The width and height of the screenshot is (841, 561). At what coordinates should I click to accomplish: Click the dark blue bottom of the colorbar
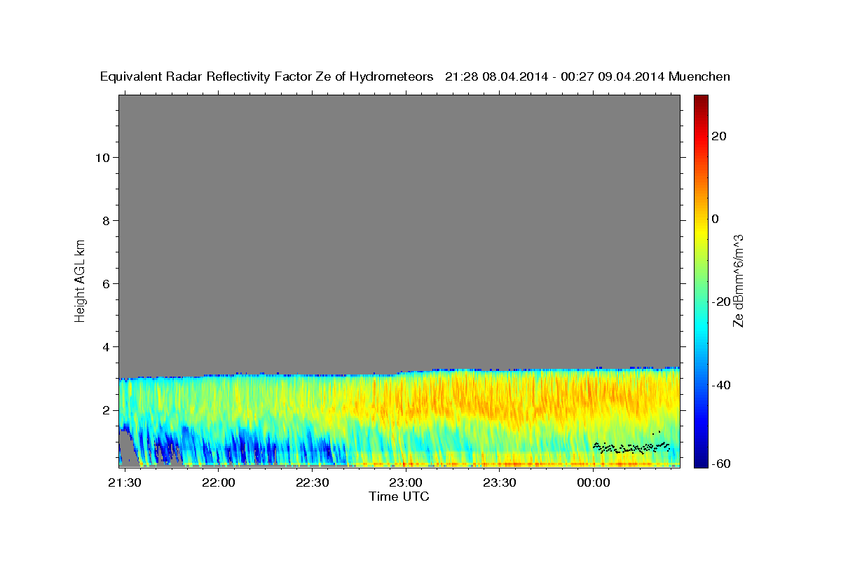coord(700,461)
